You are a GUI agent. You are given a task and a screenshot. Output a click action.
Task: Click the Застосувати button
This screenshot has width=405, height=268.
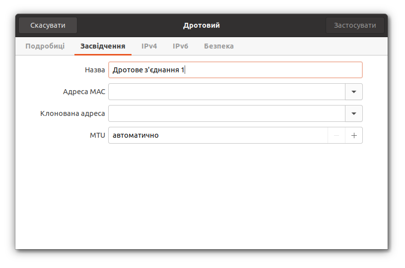pyautogui.click(x=355, y=25)
